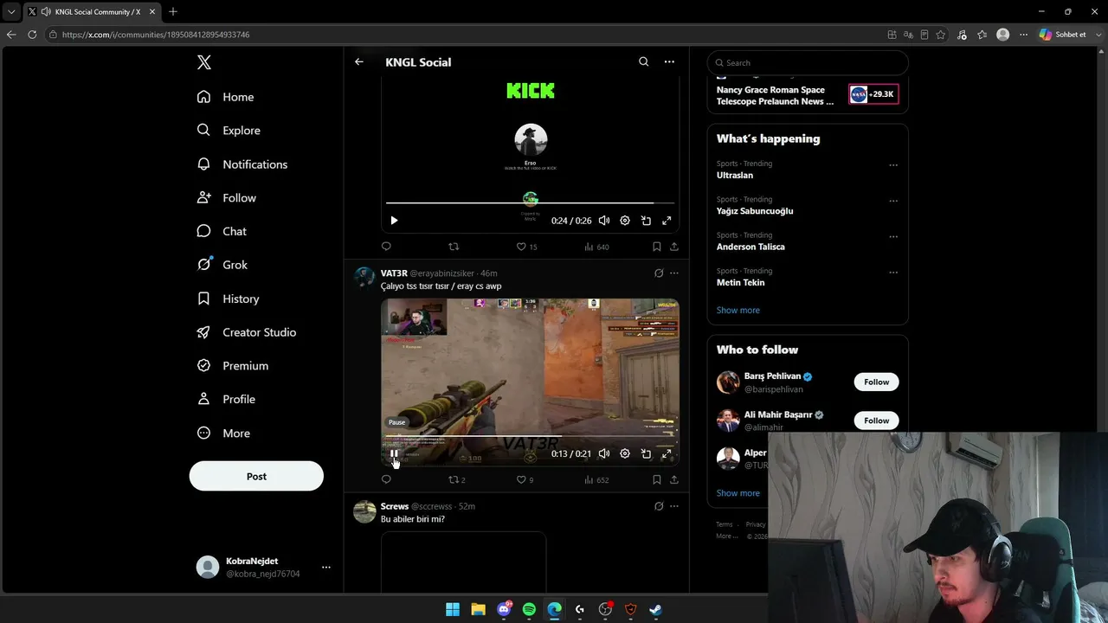The width and height of the screenshot is (1108, 623).
Task: Open KobraNejdet account options menu
Action: coord(326,568)
